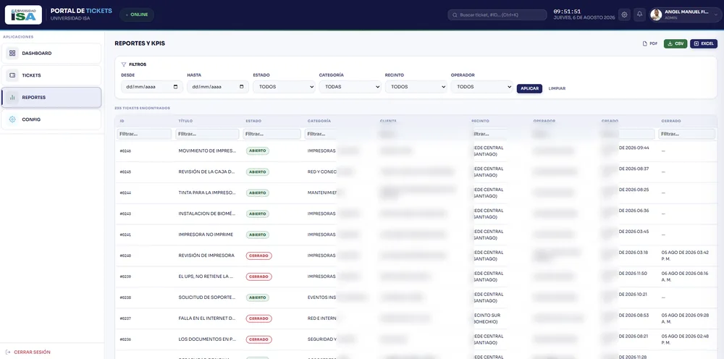The width and height of the screenshot is (724, 359).
Task: Open the Hasta date calendar picker icon
Action: 242,87
